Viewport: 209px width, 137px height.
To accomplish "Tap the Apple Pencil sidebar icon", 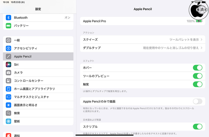I will click(x=8, y=56).
